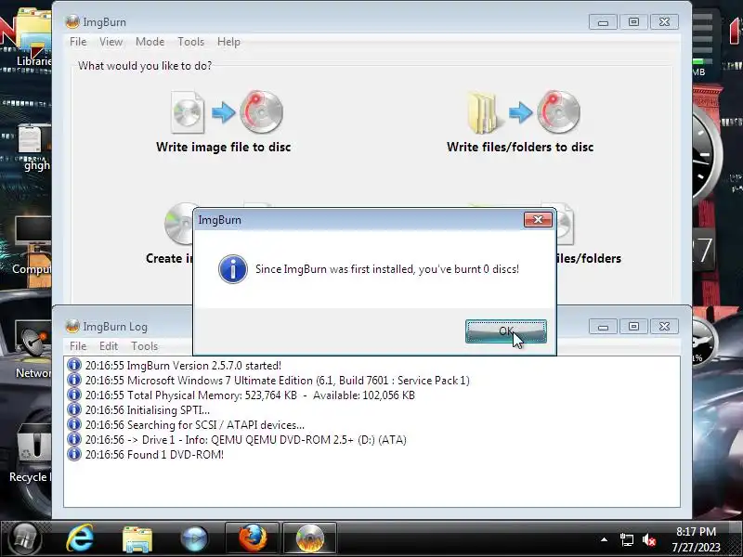Select log line 'Initialising SPTI...'
The height and width of the screenshot is (557, 743).
click(x=148, y=409)
